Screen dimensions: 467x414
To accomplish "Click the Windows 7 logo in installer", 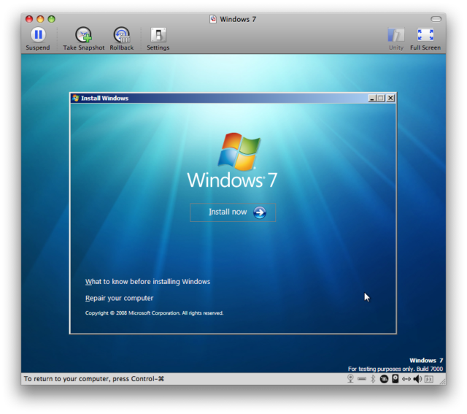I will tap(232, 161).
